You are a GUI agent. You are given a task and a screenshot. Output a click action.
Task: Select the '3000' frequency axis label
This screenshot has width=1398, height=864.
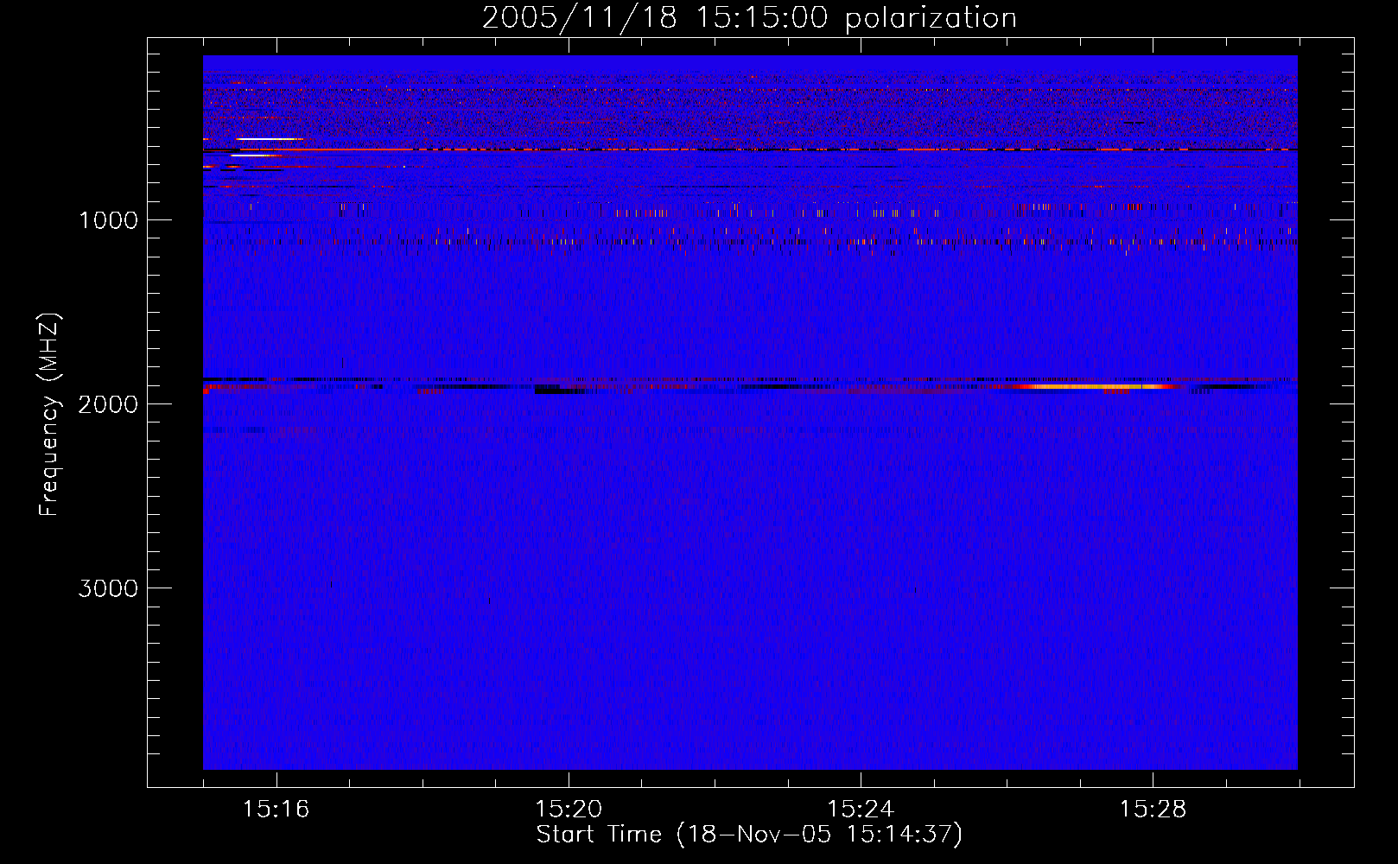(x=108, y=588)
